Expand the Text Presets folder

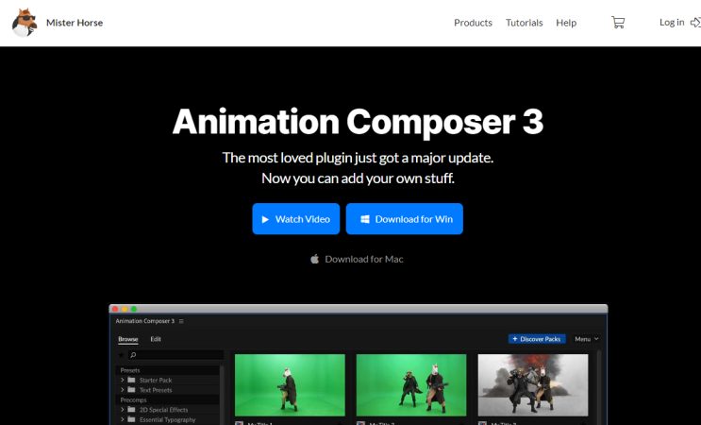122,390
